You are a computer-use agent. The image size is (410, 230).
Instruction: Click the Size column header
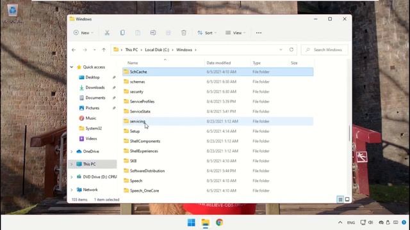click(x=294, y=63)
